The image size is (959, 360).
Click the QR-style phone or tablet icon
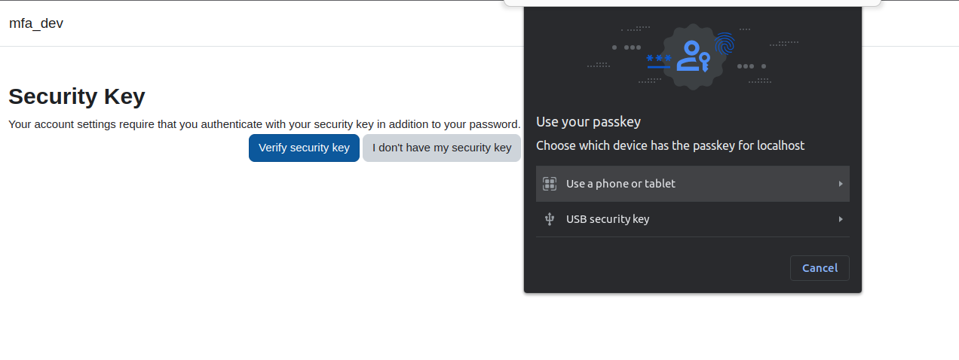pyautogui.click(x=550, y=184)
